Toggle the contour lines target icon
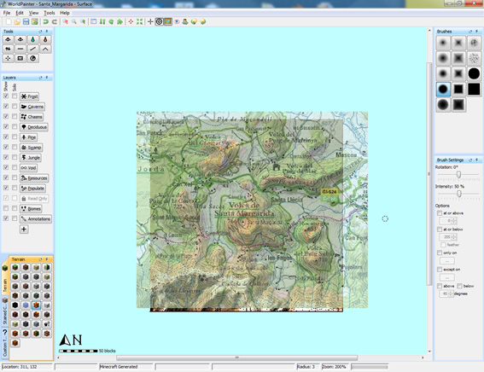Image resolution: width=484 pixels, height=372 pixels. (159, 21)
